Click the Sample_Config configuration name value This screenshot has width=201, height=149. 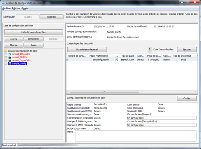click(x=114, y=32)
